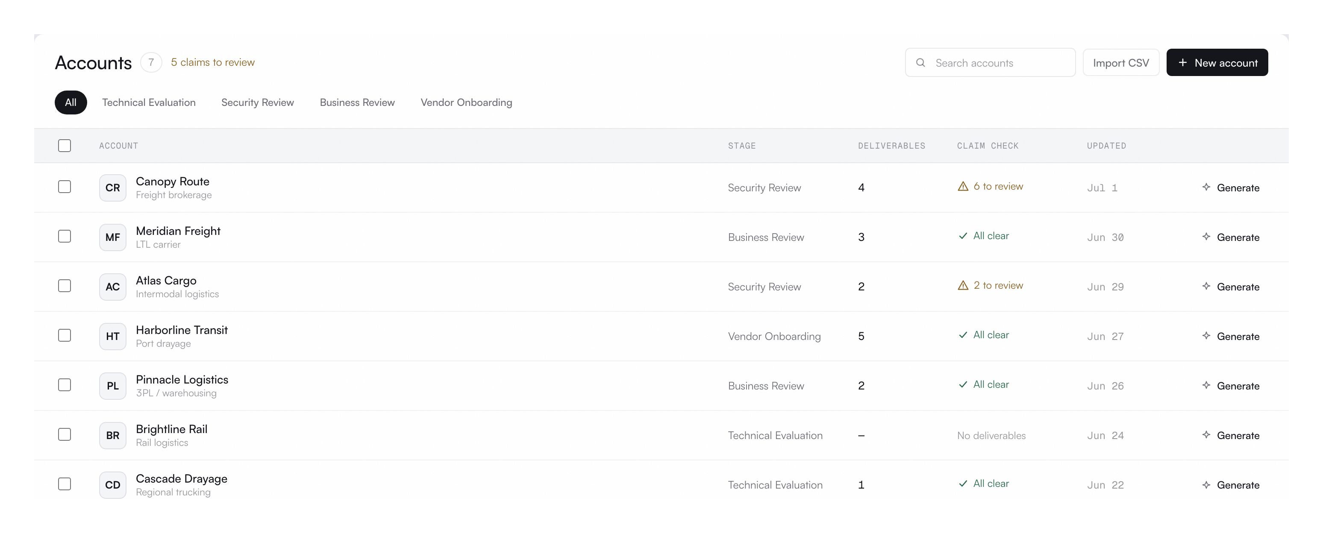Click the plus icon in New account
1323x533 pixels.
pos(1182,63)
